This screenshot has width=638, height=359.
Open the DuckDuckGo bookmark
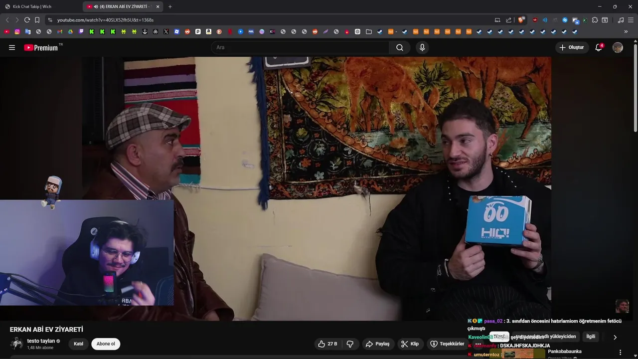pyautogui.click(x=219, y=31)
